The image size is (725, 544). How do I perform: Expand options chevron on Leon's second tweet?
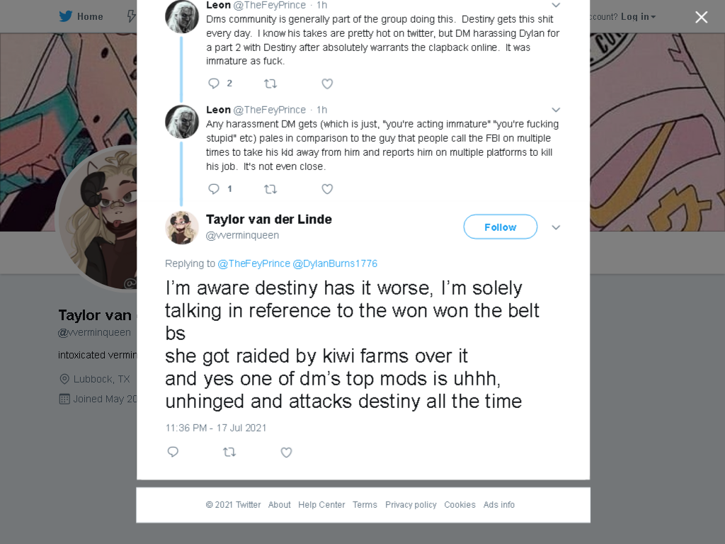pos(556,110)
